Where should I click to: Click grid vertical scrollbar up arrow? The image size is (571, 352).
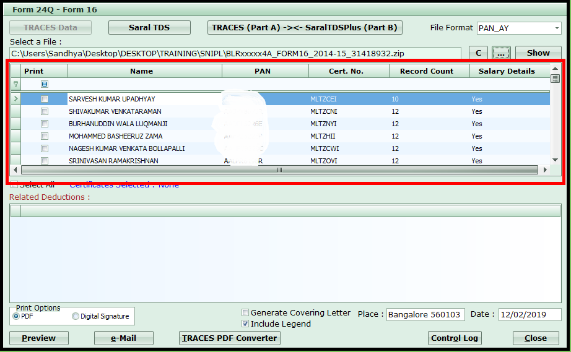(555, 69)
